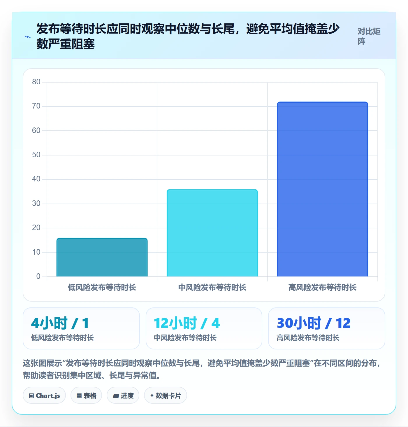Select the Chart.js tag
Viewport: 408px width, 427px height.
point(44,395)
